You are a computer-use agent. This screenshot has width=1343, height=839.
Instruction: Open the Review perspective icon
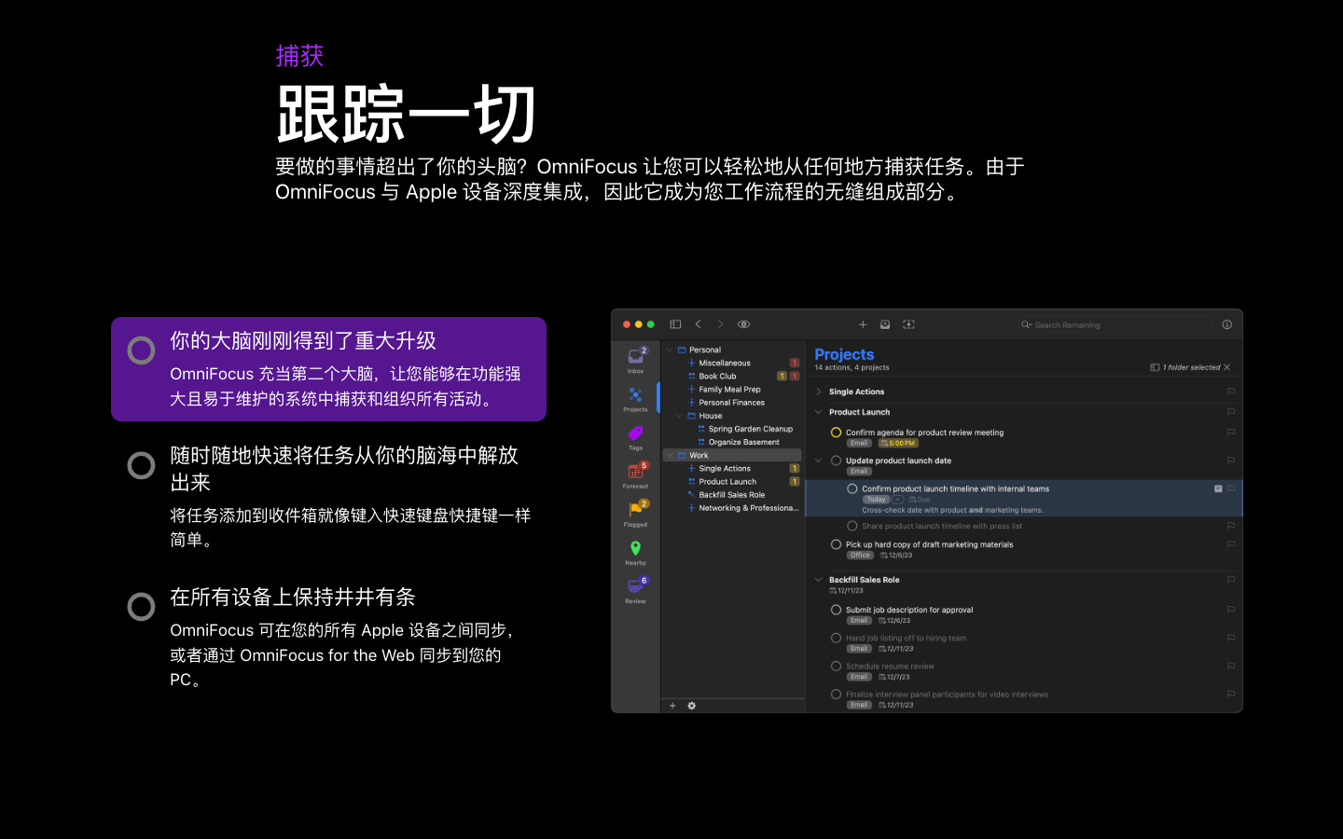pos(635,587)
